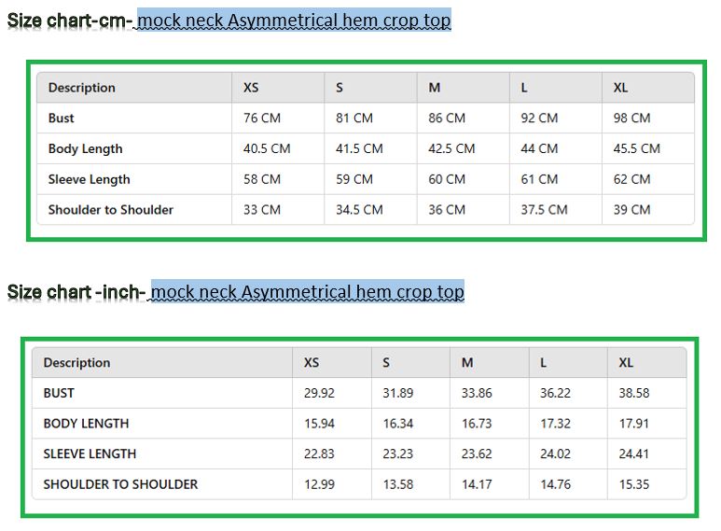This screenshot has height=531, width=721.
Task: Click the "SLEEVE LENGTH" row label in inch table
Action: tap(90, 454)
